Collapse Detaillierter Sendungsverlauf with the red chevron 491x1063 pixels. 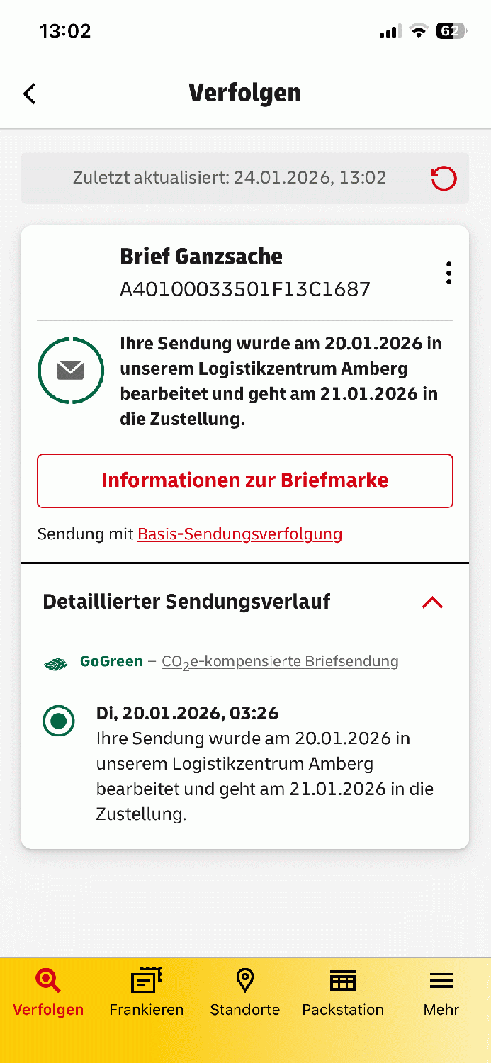click(x=432, y=602)
